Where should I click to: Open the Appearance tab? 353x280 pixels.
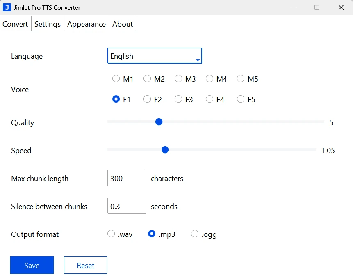tap(86, 24)
